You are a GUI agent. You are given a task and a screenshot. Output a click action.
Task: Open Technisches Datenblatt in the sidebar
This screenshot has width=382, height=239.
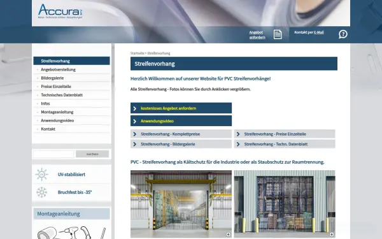click(71, 95)
